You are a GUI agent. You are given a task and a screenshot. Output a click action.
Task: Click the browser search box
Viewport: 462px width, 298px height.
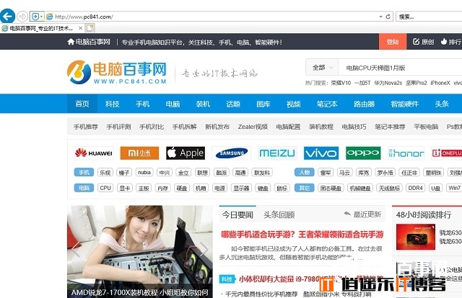tap(429, 17)
